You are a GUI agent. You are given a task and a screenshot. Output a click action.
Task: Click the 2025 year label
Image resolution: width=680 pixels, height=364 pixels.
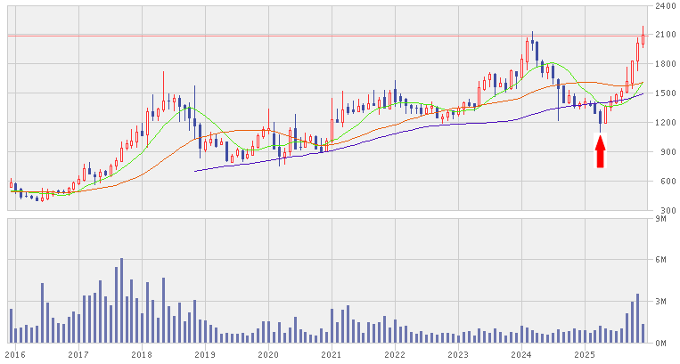pyautogui.click(x=584, y=354)
